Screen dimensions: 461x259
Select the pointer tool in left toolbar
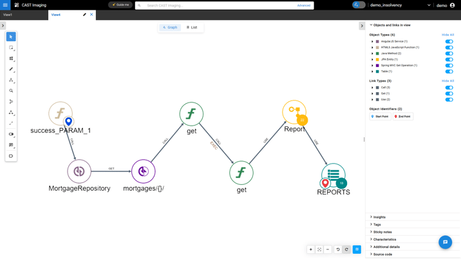(x=11, y=37)
